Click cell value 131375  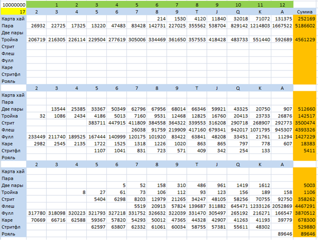282,19
